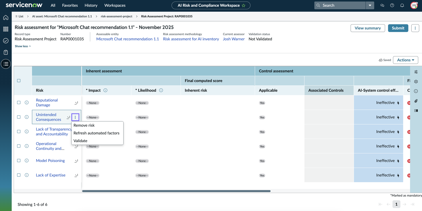Open info icon for Unintended Consequences row

click(27, 117)
